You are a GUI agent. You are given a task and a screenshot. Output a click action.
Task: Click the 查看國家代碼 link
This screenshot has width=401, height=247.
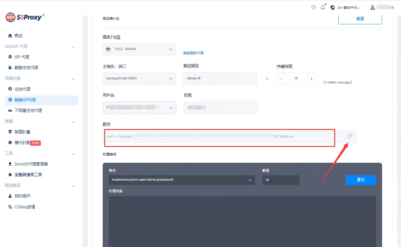[x=193, y=53]
